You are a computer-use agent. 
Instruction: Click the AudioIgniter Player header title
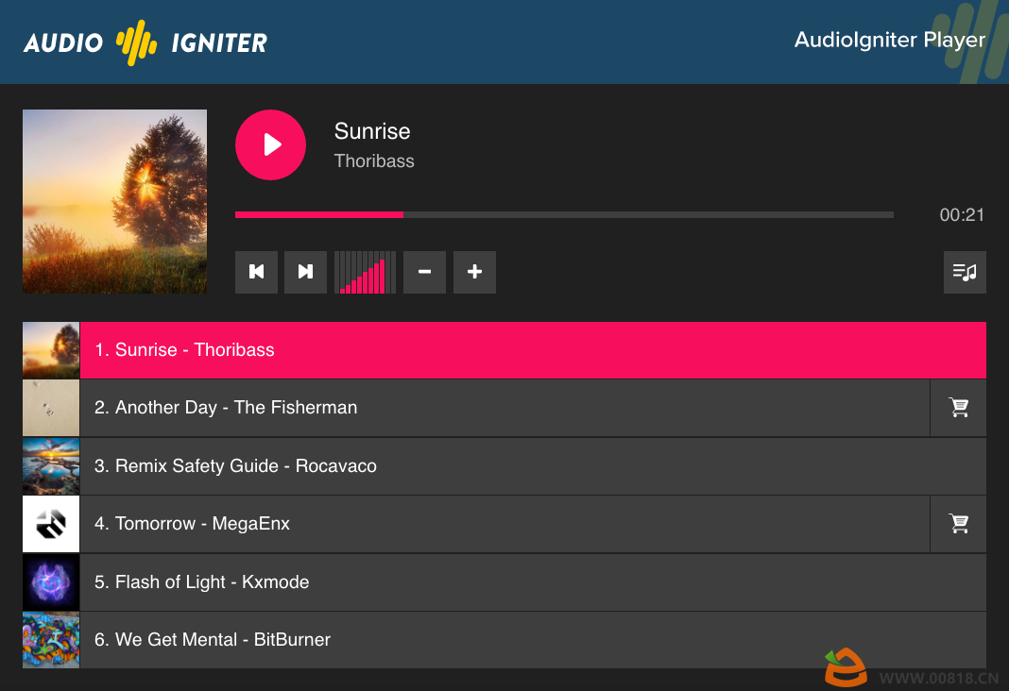coord(889,40)
